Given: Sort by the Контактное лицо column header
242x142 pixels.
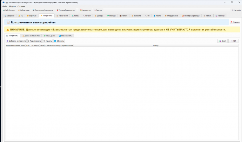Looking at the screenshot, I should (x=53, y=45).
